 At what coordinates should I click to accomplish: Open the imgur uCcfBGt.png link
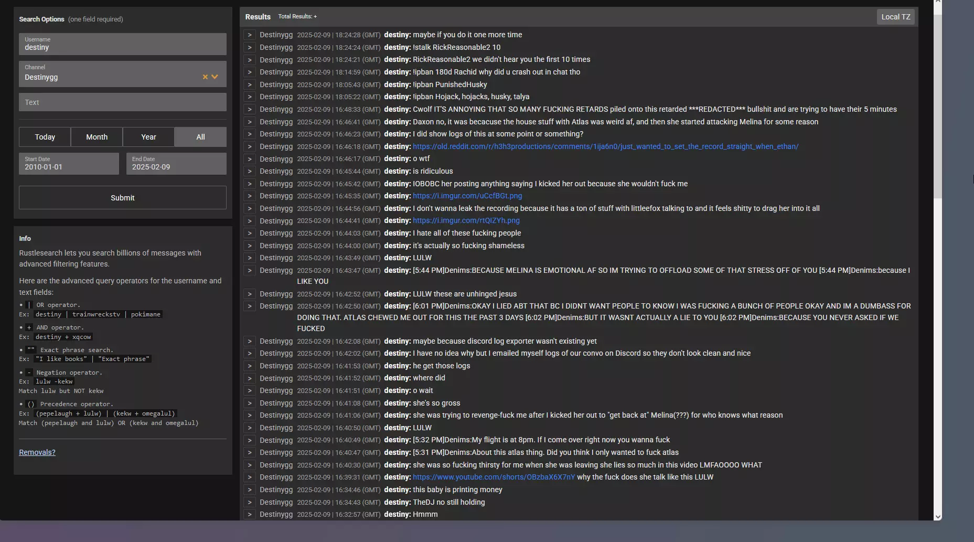(467, 196)
